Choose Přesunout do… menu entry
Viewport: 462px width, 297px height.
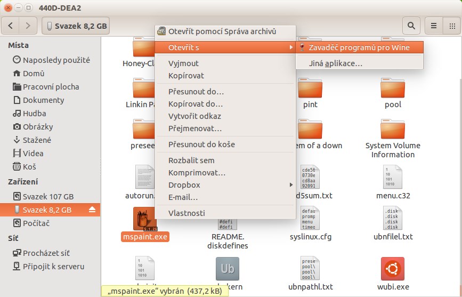[x=225, y=91]
